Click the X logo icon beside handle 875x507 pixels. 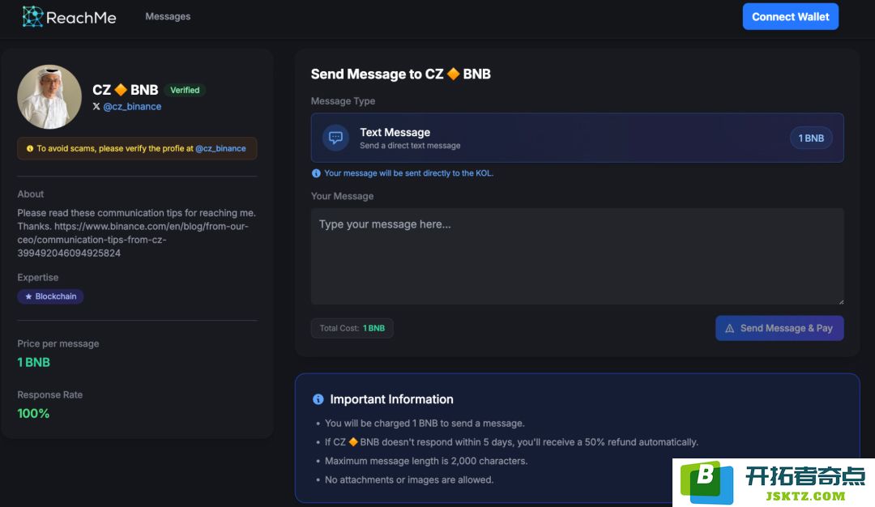click(96, 106)
